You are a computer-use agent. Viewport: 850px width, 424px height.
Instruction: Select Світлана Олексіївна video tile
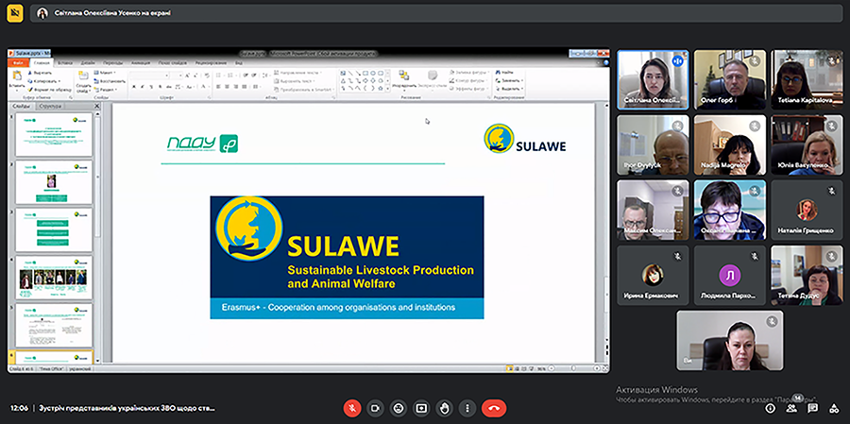coord(654,79)
